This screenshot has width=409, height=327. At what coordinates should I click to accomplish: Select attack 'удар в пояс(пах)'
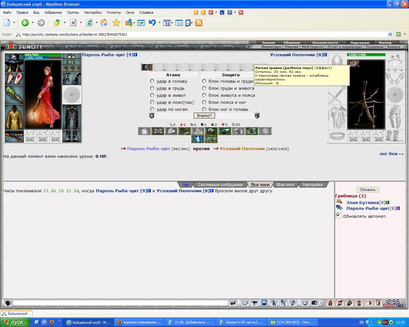click(152, 102)
